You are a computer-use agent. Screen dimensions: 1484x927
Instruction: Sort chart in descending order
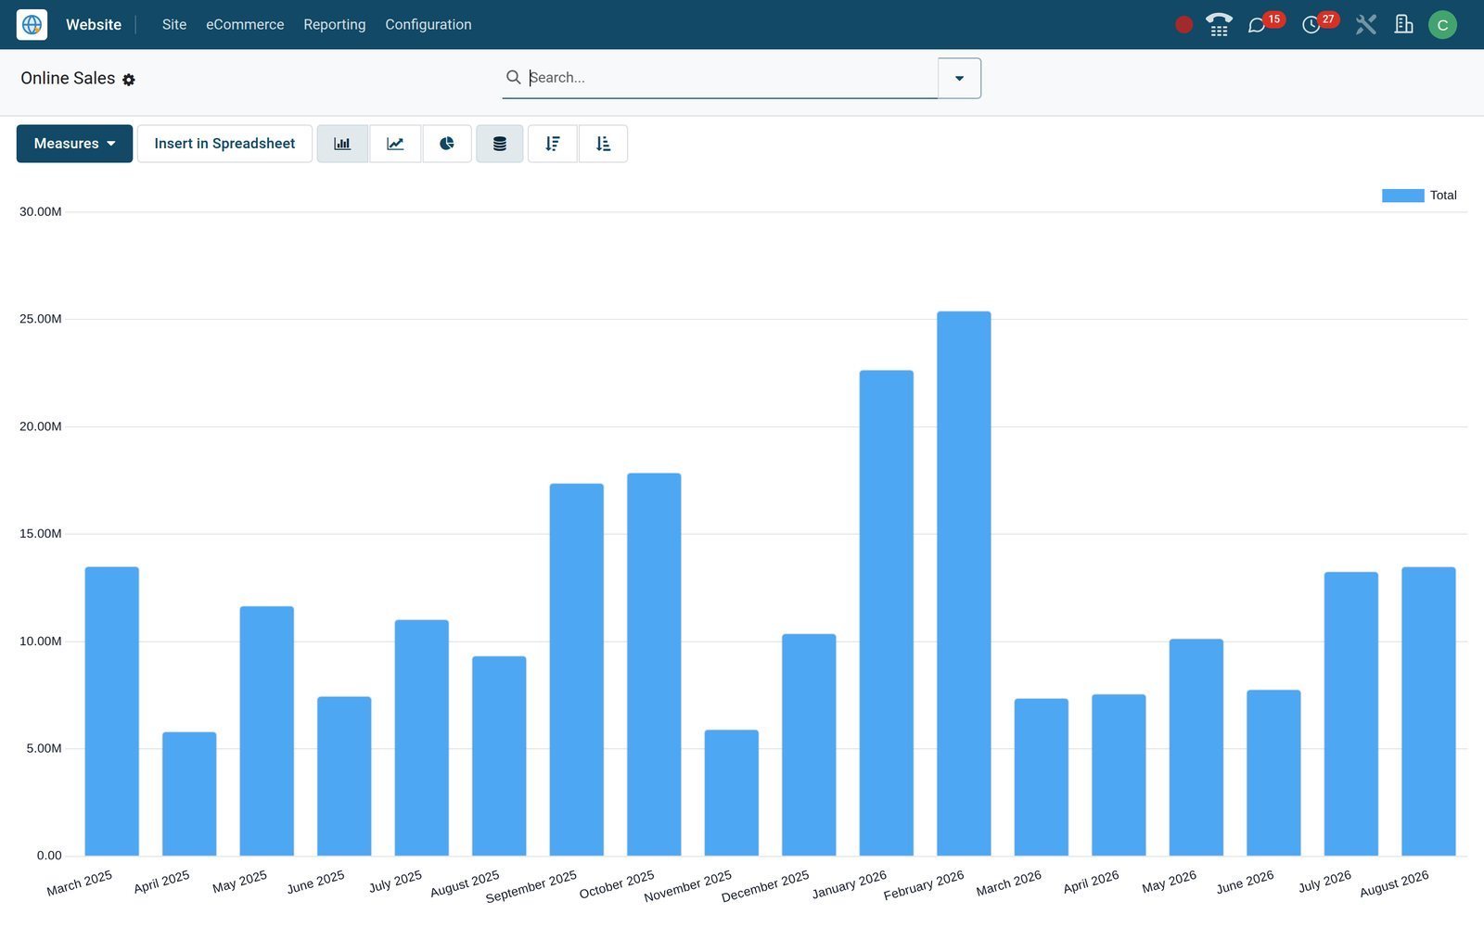pyautogui.click(x=553, y=144)
